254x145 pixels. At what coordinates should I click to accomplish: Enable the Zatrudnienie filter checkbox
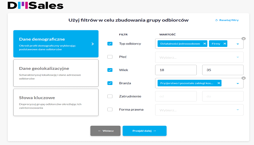click(110, 96)
